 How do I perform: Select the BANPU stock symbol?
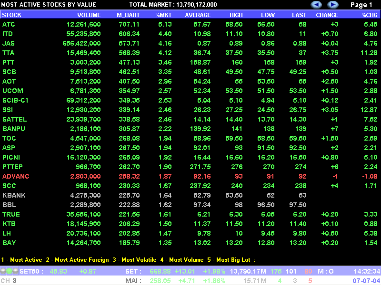[x=14, y=129]
